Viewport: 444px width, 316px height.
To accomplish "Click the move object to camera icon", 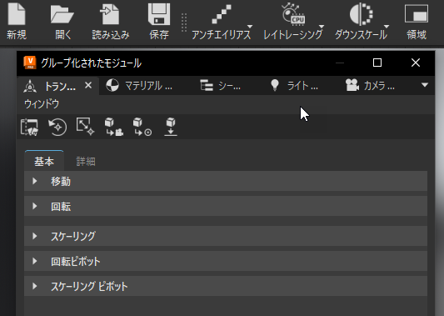I will pyautogui.click(x=114, y=127).
